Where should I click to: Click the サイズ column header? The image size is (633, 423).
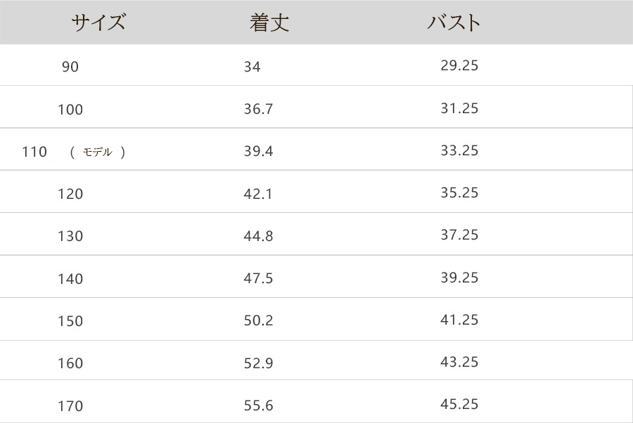pos(98,22)
